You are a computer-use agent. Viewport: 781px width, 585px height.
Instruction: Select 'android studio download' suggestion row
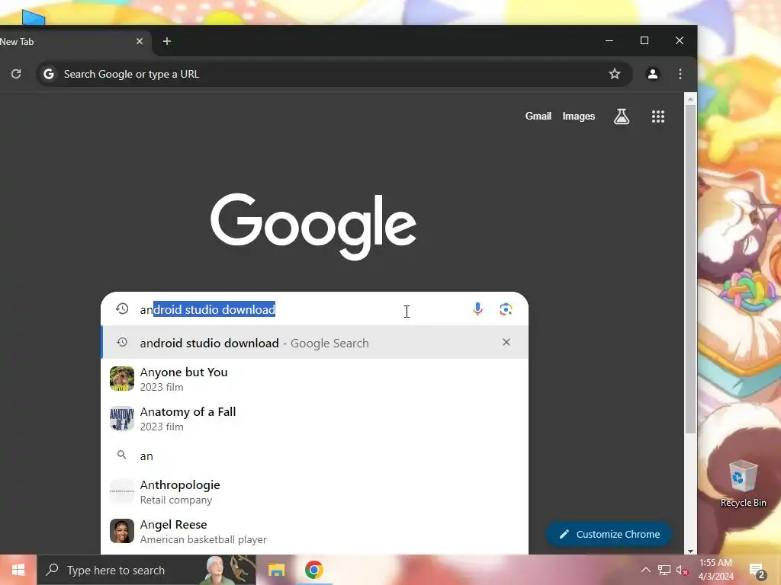click(314, 343)
